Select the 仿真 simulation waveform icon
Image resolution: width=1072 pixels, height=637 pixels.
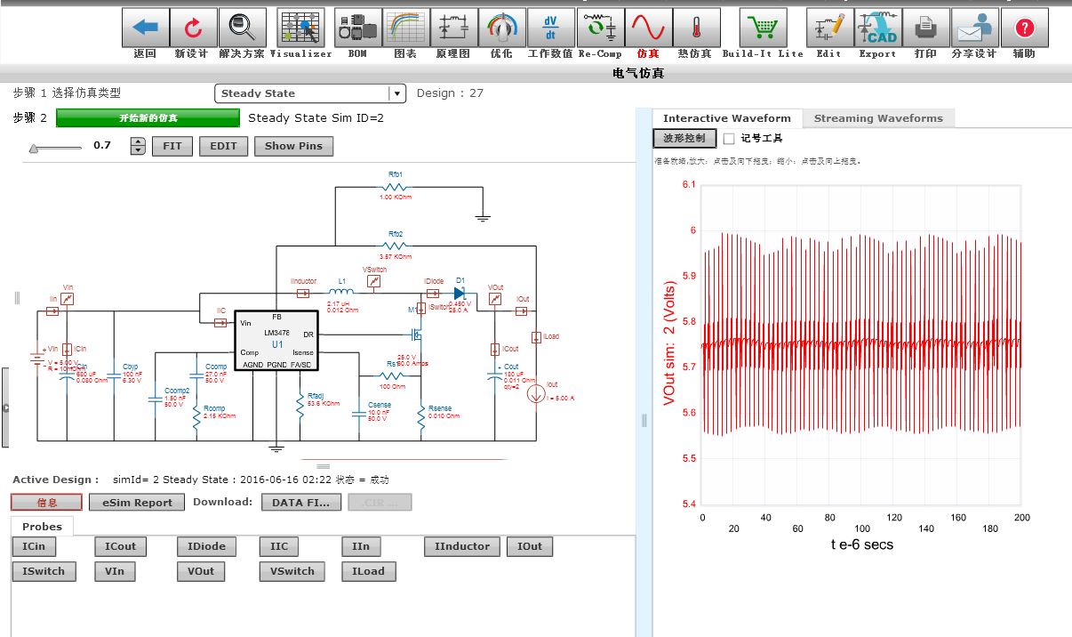coord(648,28)
